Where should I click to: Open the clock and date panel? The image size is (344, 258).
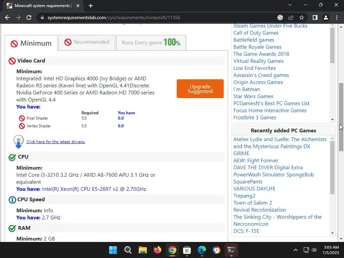tap(331, 250)
